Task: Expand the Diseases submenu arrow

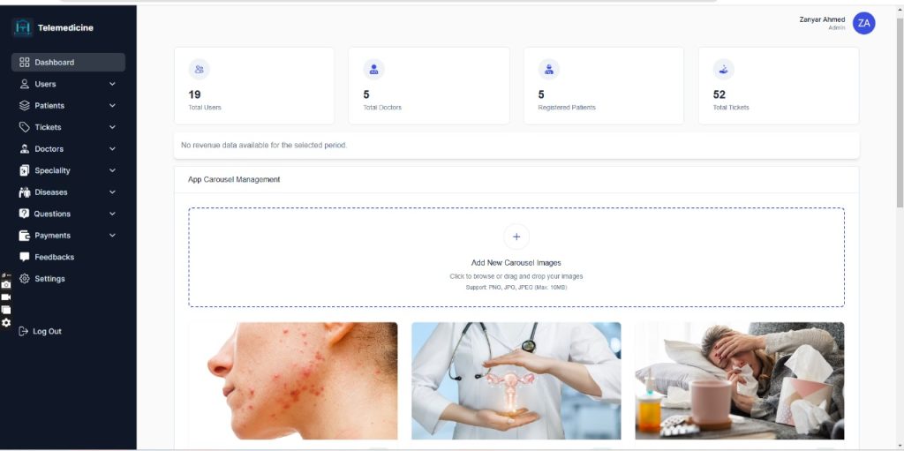Action: (x=112, y=192)
